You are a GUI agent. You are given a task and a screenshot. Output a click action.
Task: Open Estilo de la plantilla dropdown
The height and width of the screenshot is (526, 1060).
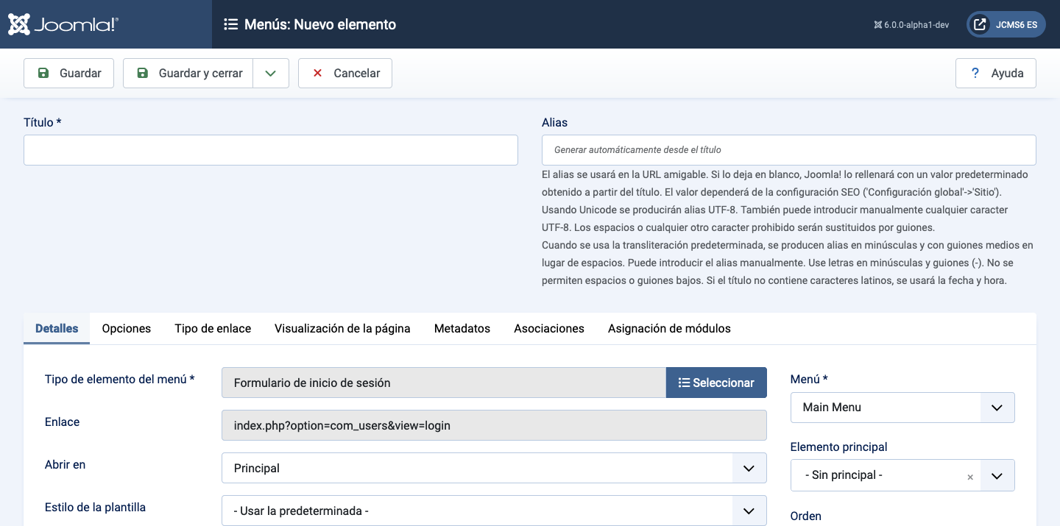(x=494, y=511)
